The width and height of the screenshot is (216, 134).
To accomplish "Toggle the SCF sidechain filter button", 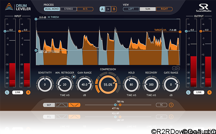I will (x=49, y=105).
